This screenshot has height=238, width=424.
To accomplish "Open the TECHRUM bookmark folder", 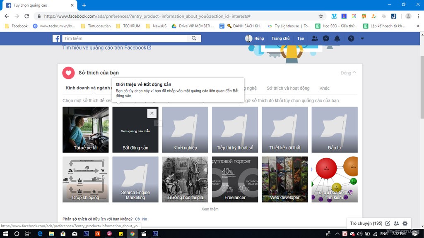I will pyautogui.click(x=128, y=26).
